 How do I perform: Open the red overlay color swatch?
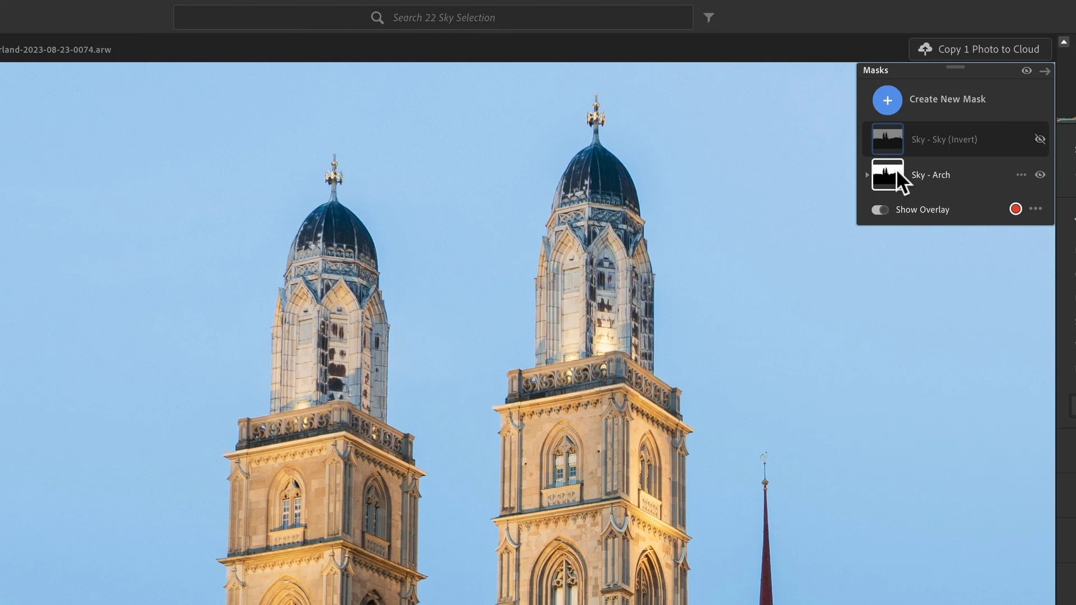pyautogui.click(x=1015, y=209)
